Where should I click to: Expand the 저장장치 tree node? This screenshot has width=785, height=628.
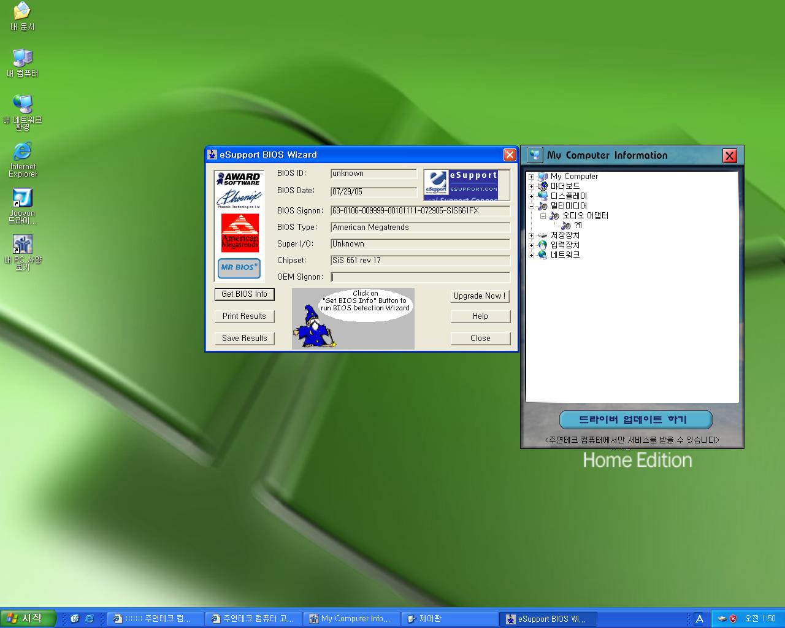531,235
